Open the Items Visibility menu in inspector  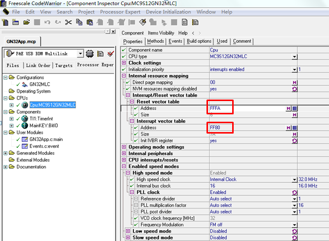point(161,33)
